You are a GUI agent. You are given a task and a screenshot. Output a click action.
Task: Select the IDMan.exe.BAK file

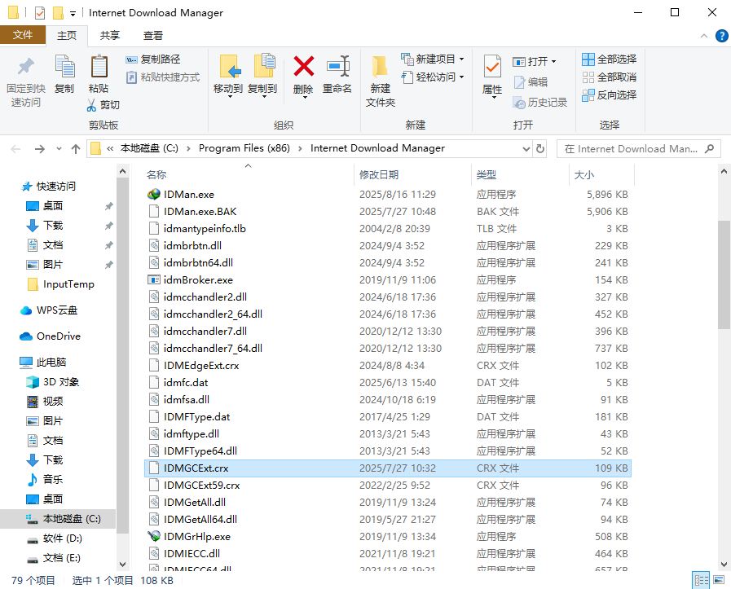388,212
